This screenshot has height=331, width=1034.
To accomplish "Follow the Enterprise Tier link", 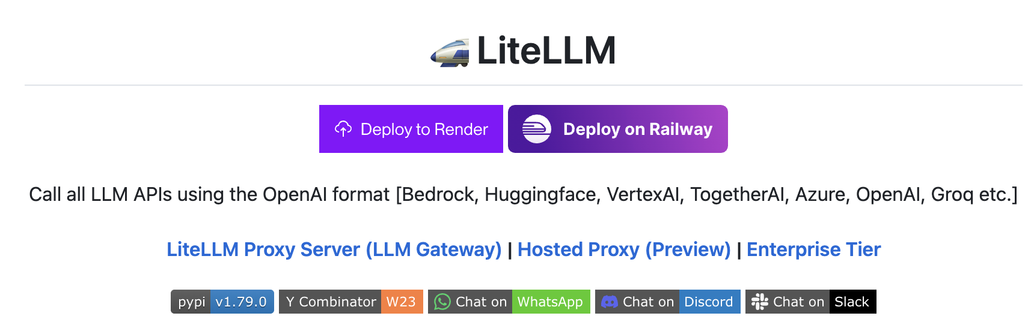I will tap(813, 249).
